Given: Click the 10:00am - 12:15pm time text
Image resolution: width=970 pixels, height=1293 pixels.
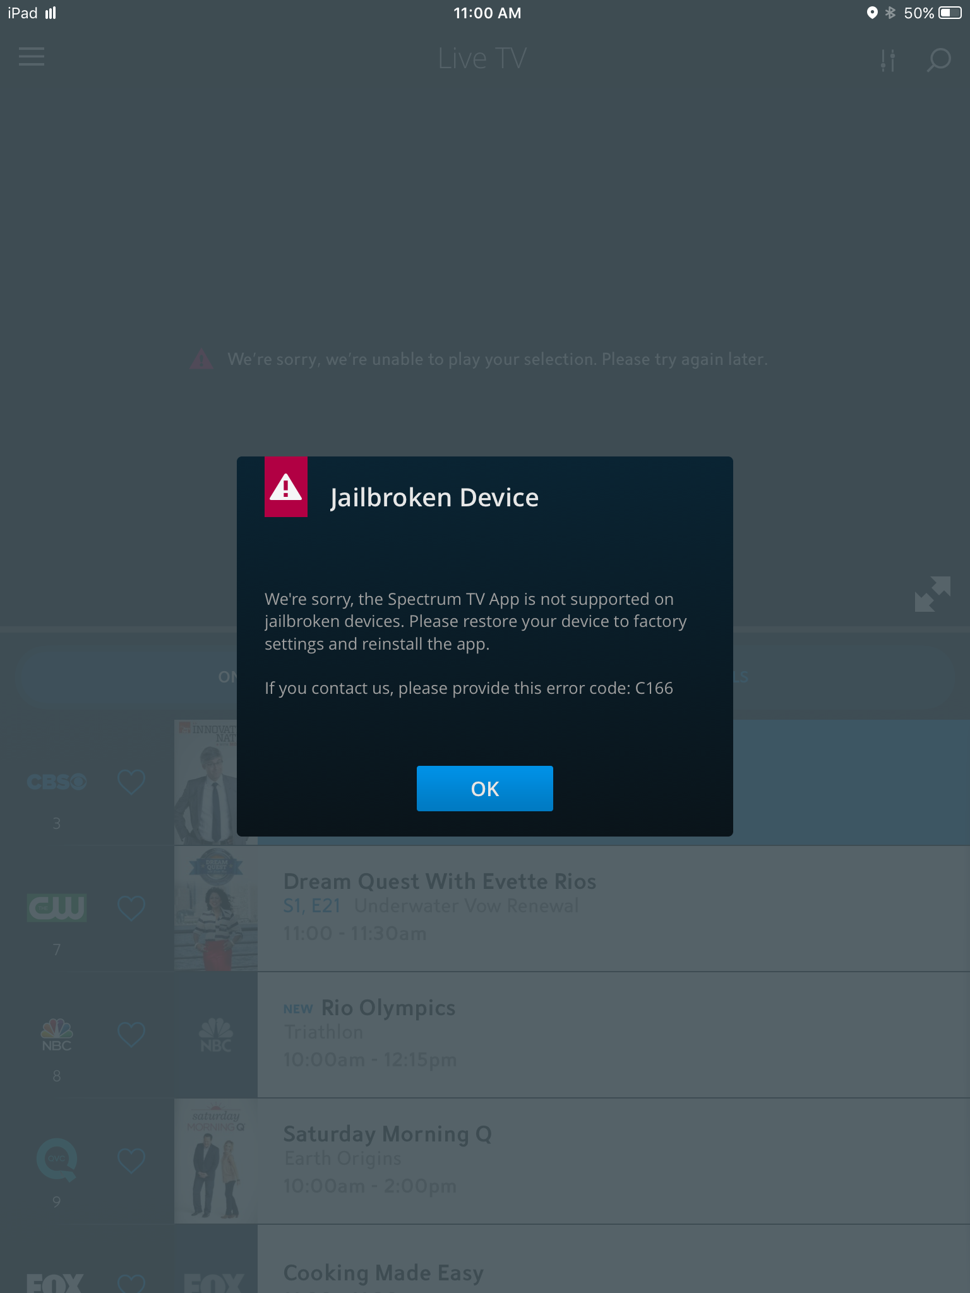Looking at the screenshot, I should click(x=370, y=1060).
